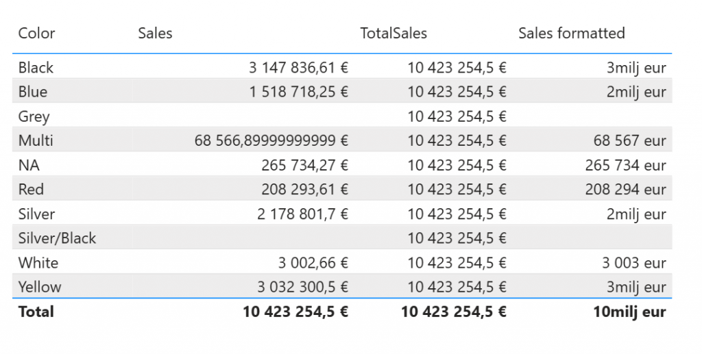702x354 pixels.
Task: Click the Multi color cell
Action: coord(36,141)
